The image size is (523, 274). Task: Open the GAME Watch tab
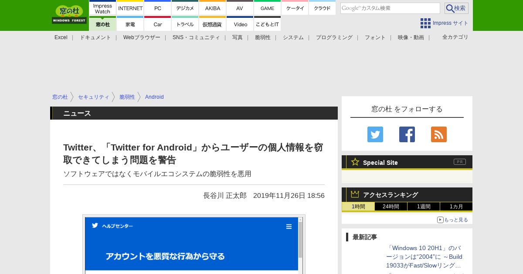click(x=267, y=8)
